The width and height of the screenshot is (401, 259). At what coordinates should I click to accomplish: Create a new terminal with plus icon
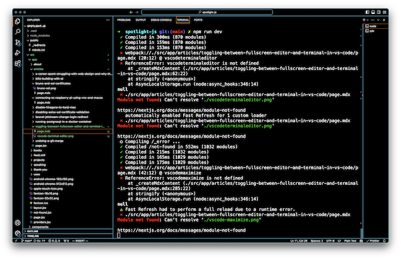pos(364,19)
